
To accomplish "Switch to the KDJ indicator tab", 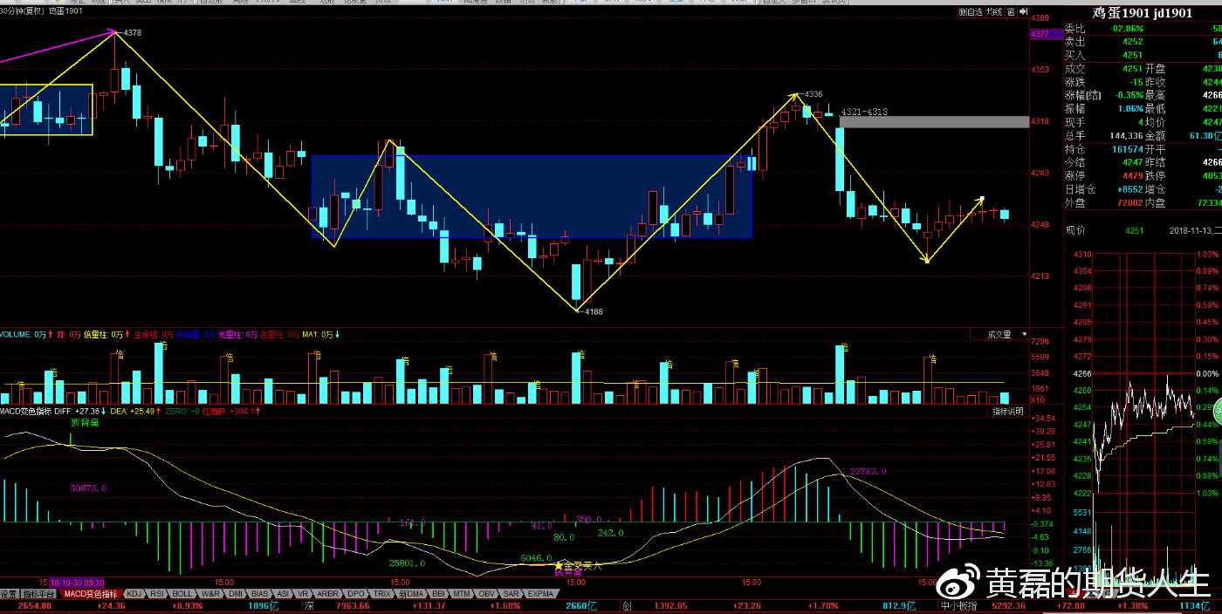I will (x=134, y=594).
